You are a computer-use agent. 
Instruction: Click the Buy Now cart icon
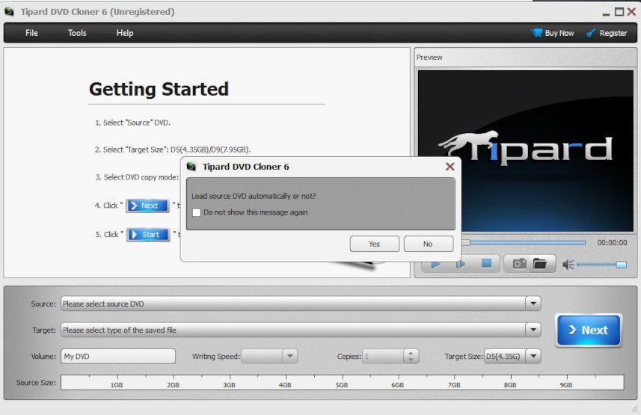tap(536, 33)
